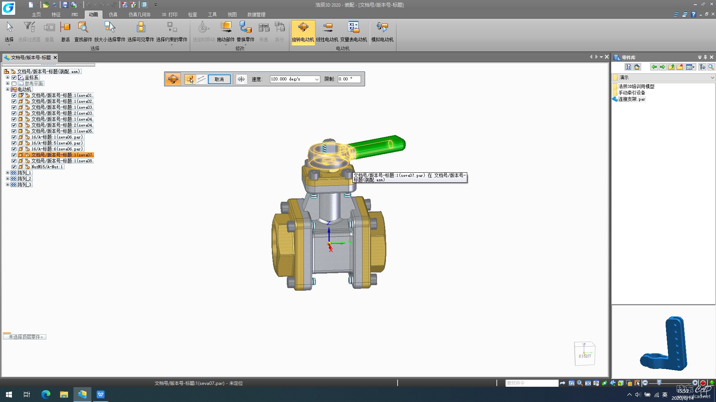This screenshot has height=402, width=716.
Task: Click the 替换零件 (replace part) tool
Action: point(245,32)
